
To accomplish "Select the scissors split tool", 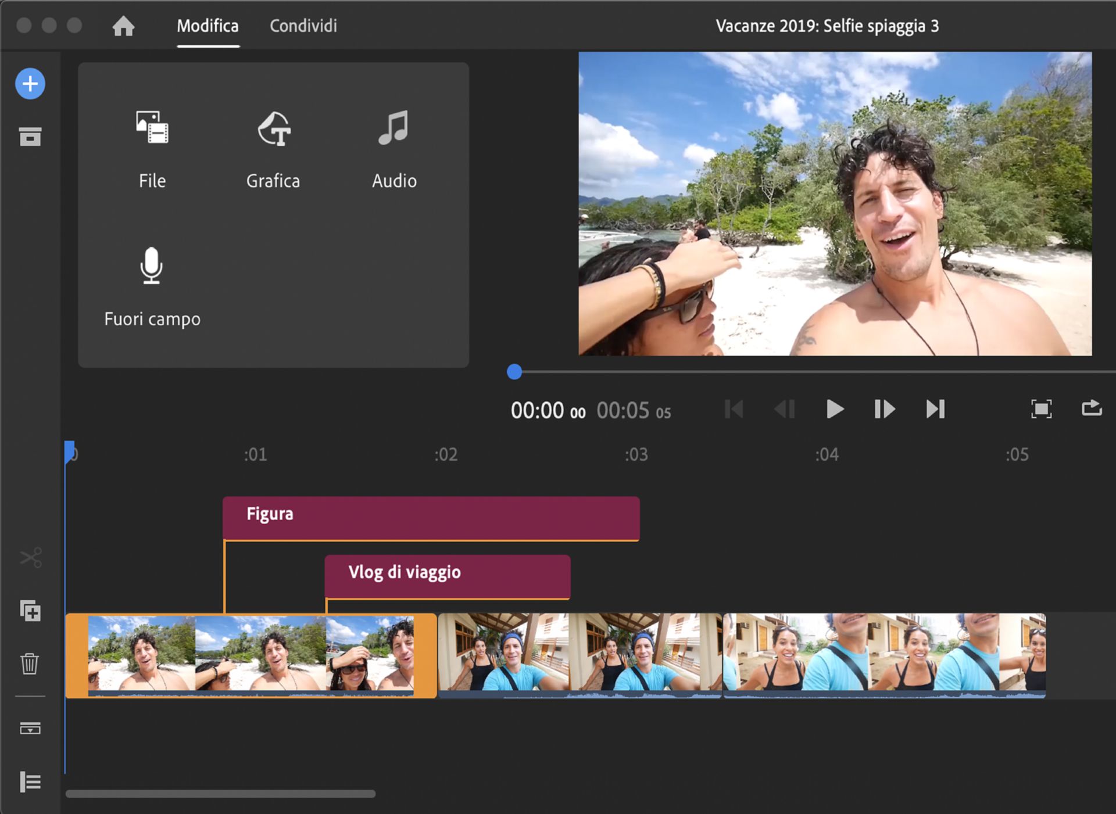I will tap(30, 558).
